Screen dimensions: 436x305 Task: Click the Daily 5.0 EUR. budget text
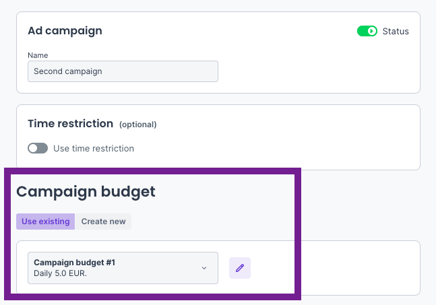click(x=60, y=274)
